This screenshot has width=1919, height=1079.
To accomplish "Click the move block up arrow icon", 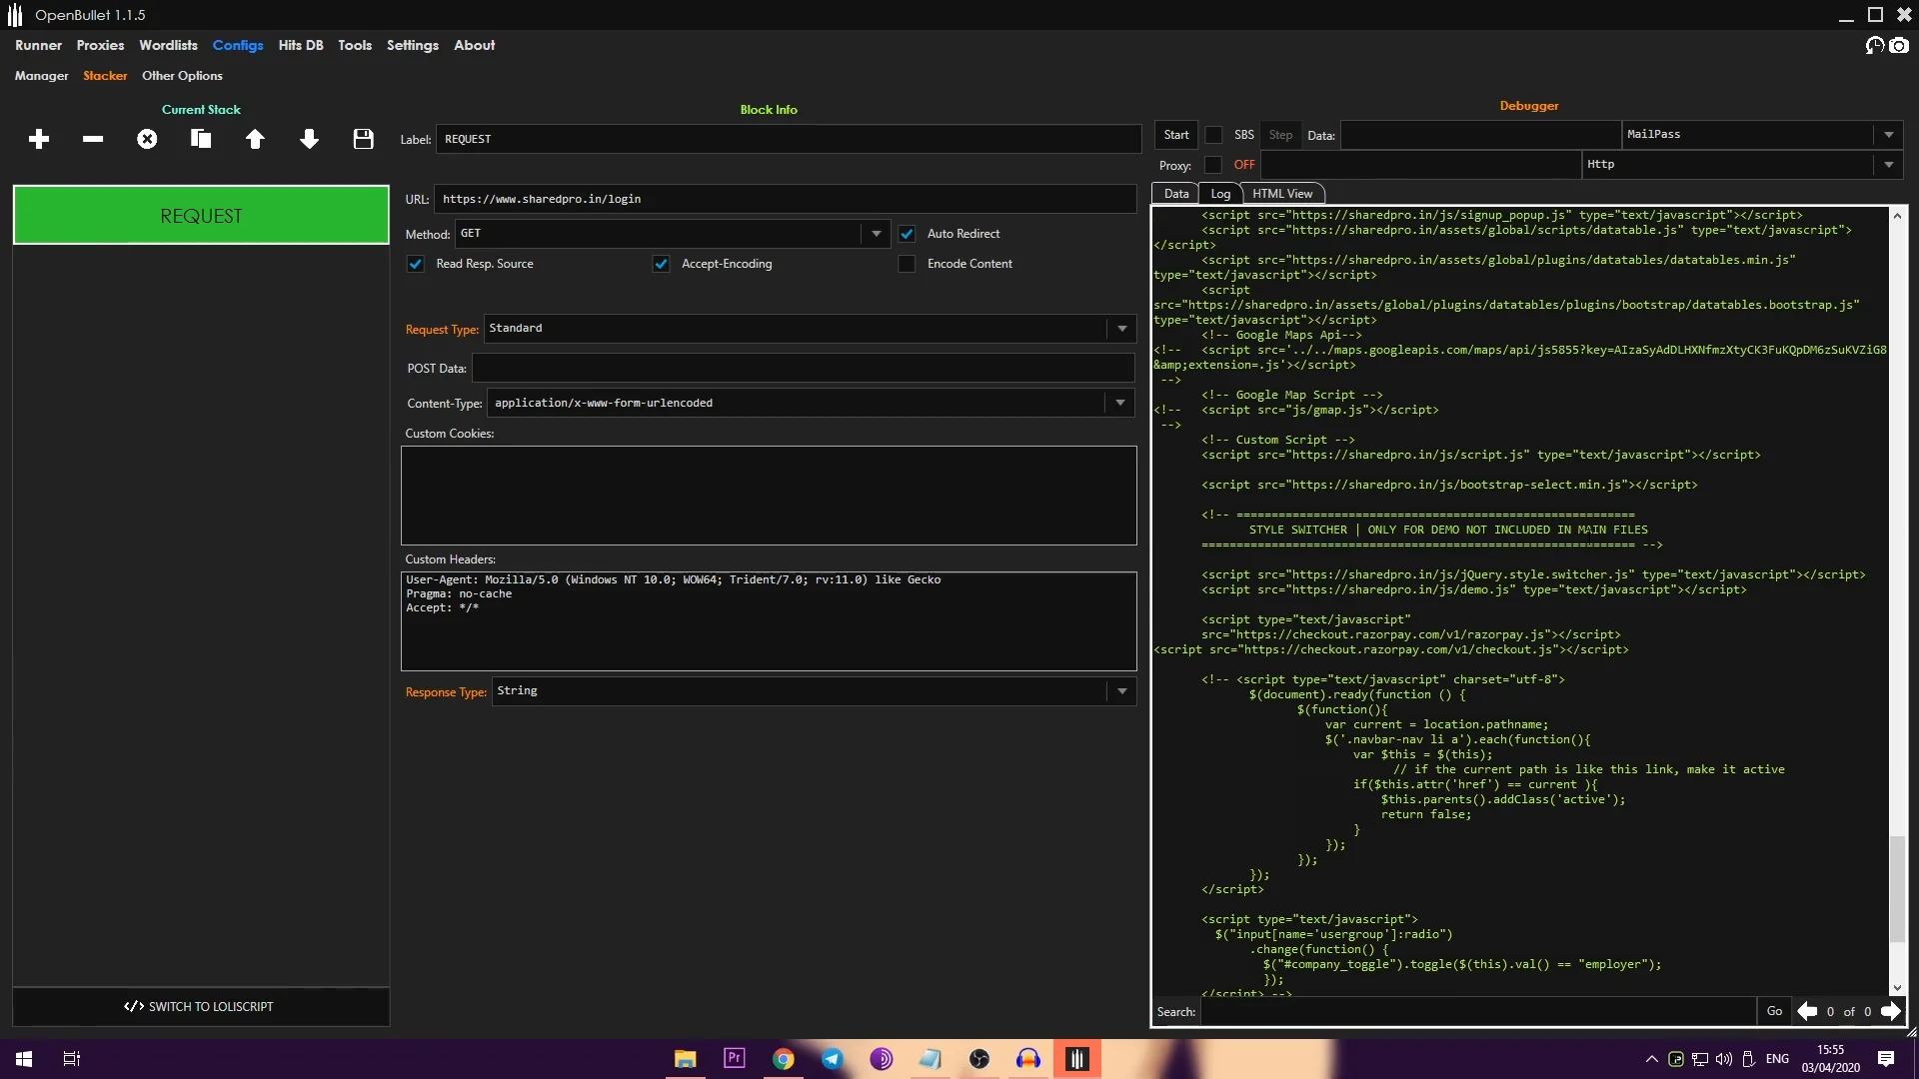I will (255, 138).
